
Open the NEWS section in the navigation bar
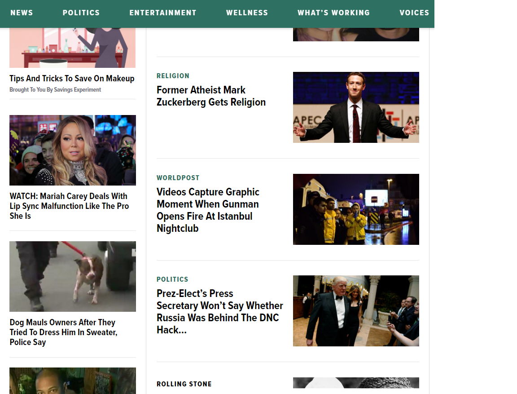coord(22,13)
